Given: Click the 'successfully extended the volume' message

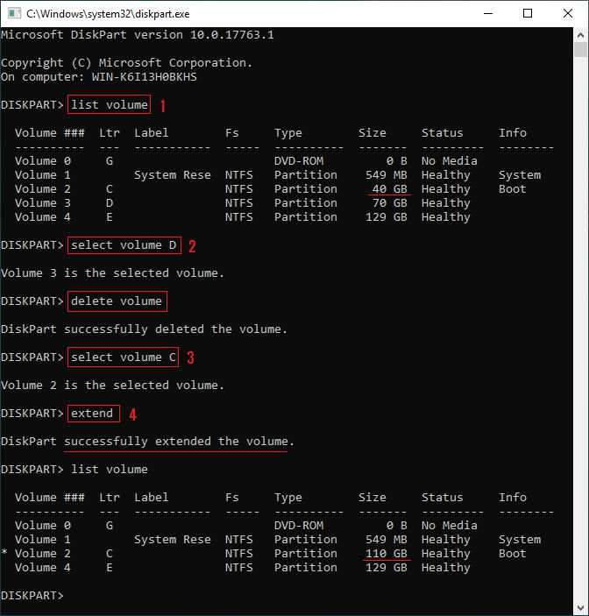Looking at the screenshot, I should pyautogui.click(x=179, y=442).
